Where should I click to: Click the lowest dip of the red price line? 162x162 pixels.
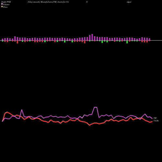(x=89, y=125)
